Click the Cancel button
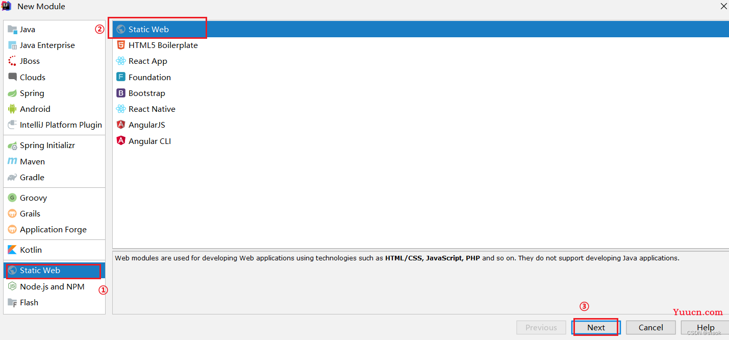The height and width of the screenshot is (340, 729). click(651, 327)
